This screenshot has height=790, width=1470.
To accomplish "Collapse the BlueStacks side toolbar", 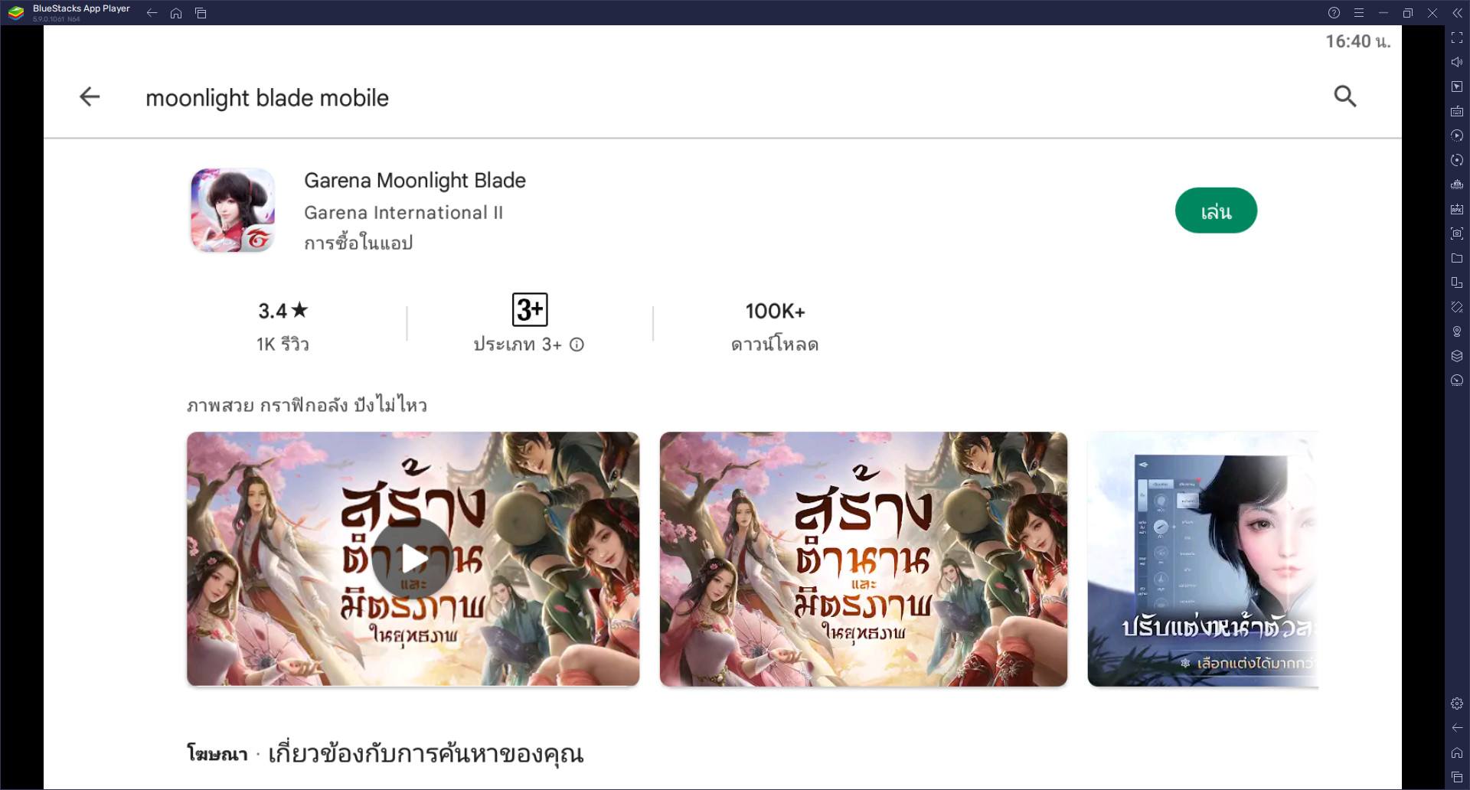I will tap(1456, 13).
